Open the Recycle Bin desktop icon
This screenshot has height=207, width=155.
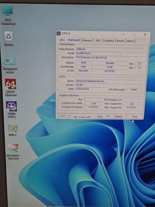click(x=9, y=38)
